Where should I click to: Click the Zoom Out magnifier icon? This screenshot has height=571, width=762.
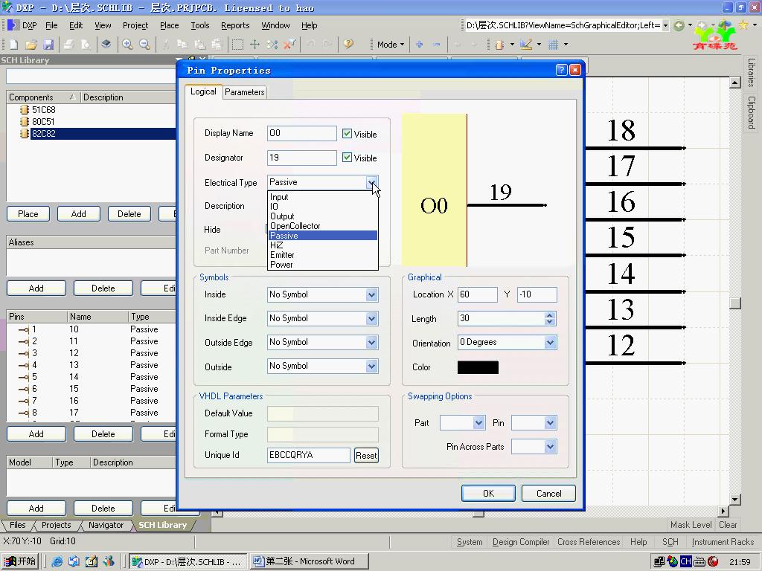point(144,45)
